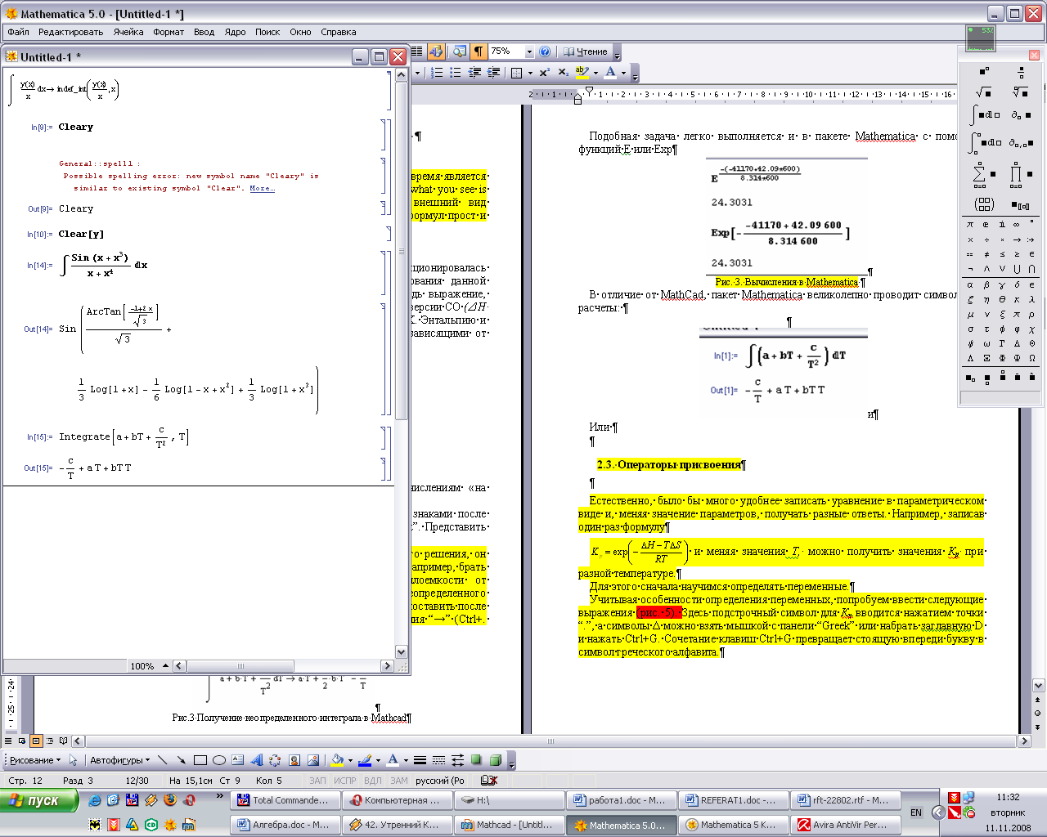Screen dimensions: 1047x837
Task: Toggle ИСПР track changes in status bar
Action: coord(345,781)
